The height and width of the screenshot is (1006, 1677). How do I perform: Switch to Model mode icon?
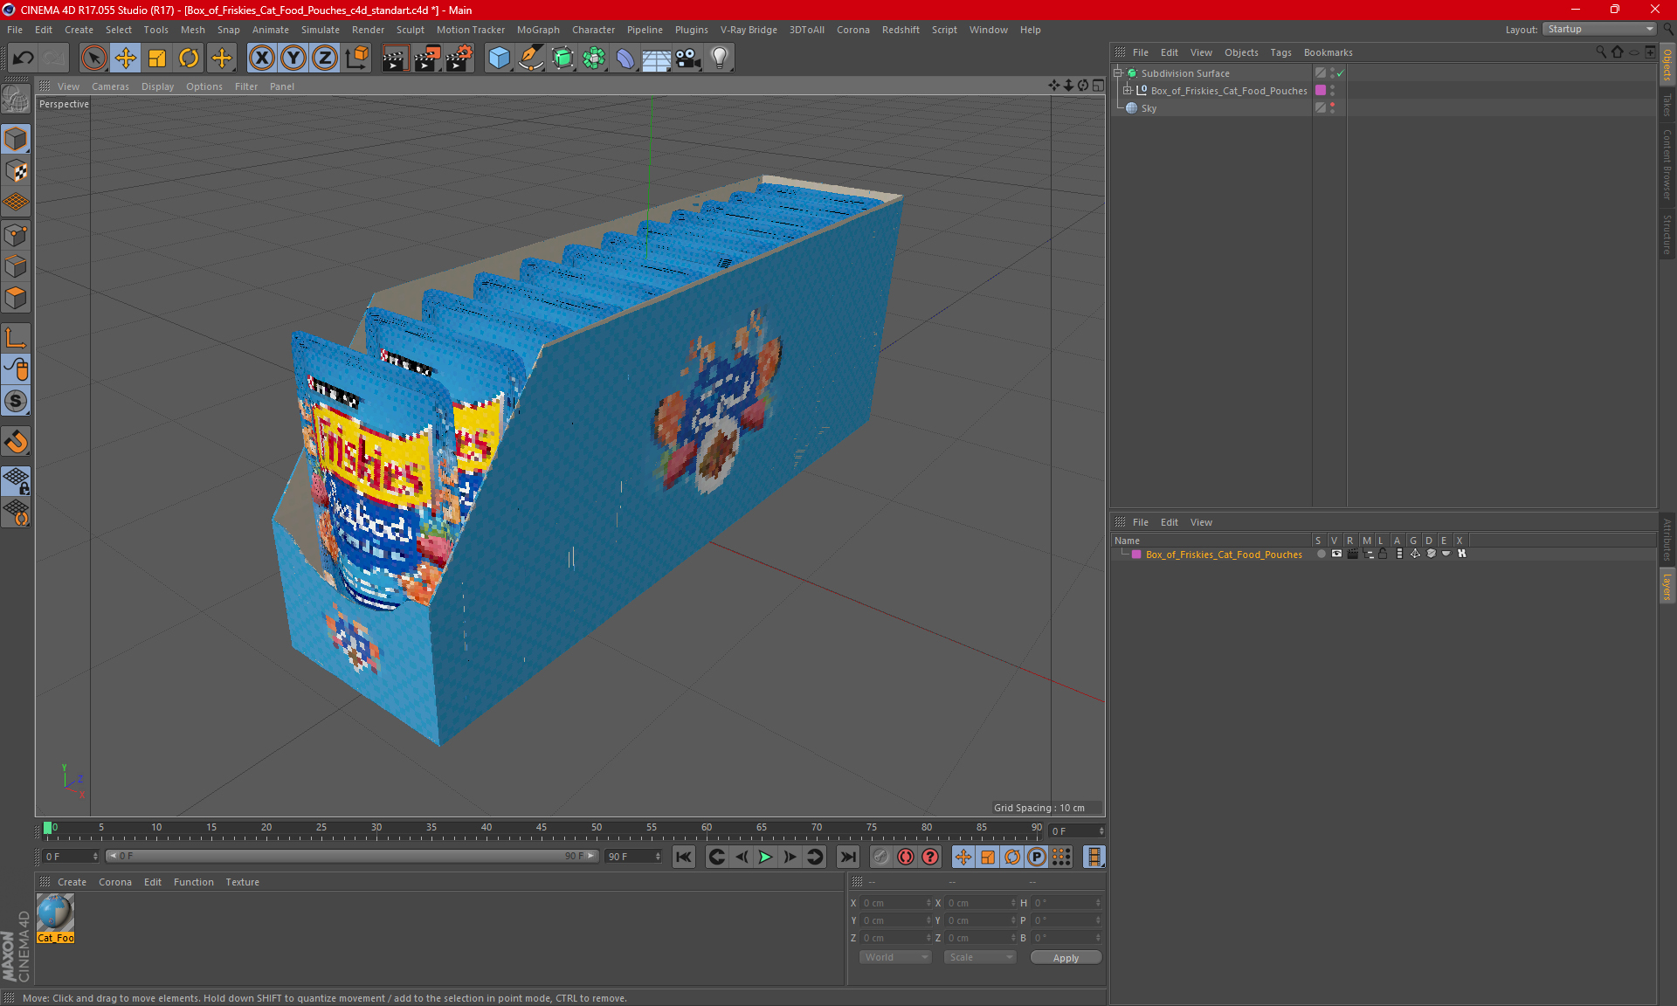[x=16, y=139]
